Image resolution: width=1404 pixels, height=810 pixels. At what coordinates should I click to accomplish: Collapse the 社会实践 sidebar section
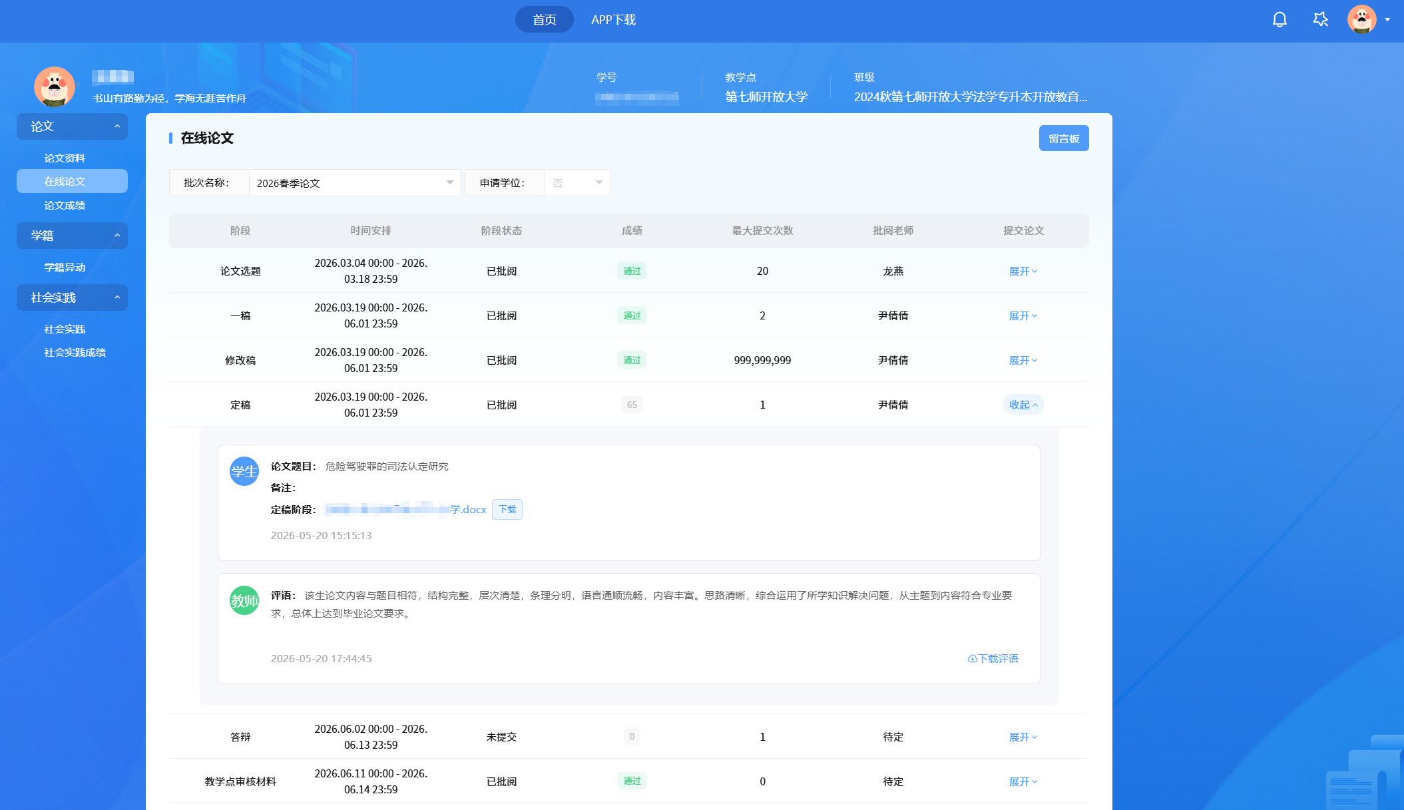pyautogui.click(x=72, y=298)
